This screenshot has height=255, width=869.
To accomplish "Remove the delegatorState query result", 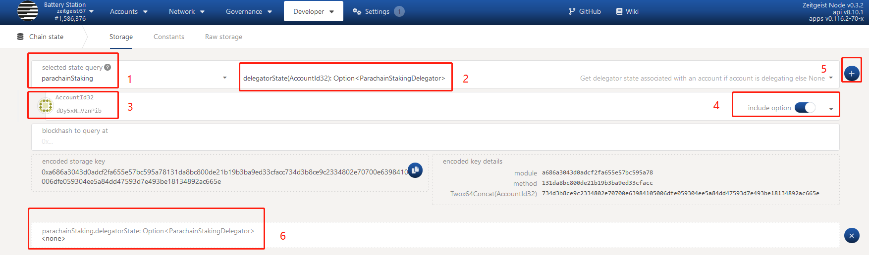I will click(x=851, y=236).
